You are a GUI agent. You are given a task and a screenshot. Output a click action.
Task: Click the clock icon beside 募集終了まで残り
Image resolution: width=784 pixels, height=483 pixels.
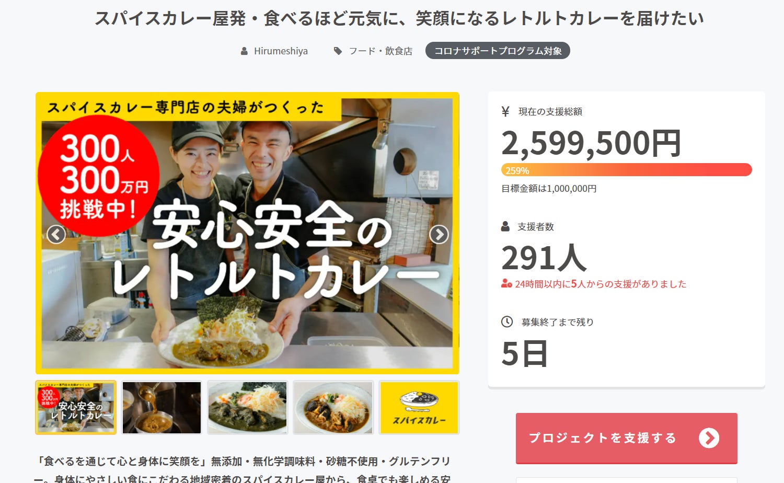(x=507, y=321)
